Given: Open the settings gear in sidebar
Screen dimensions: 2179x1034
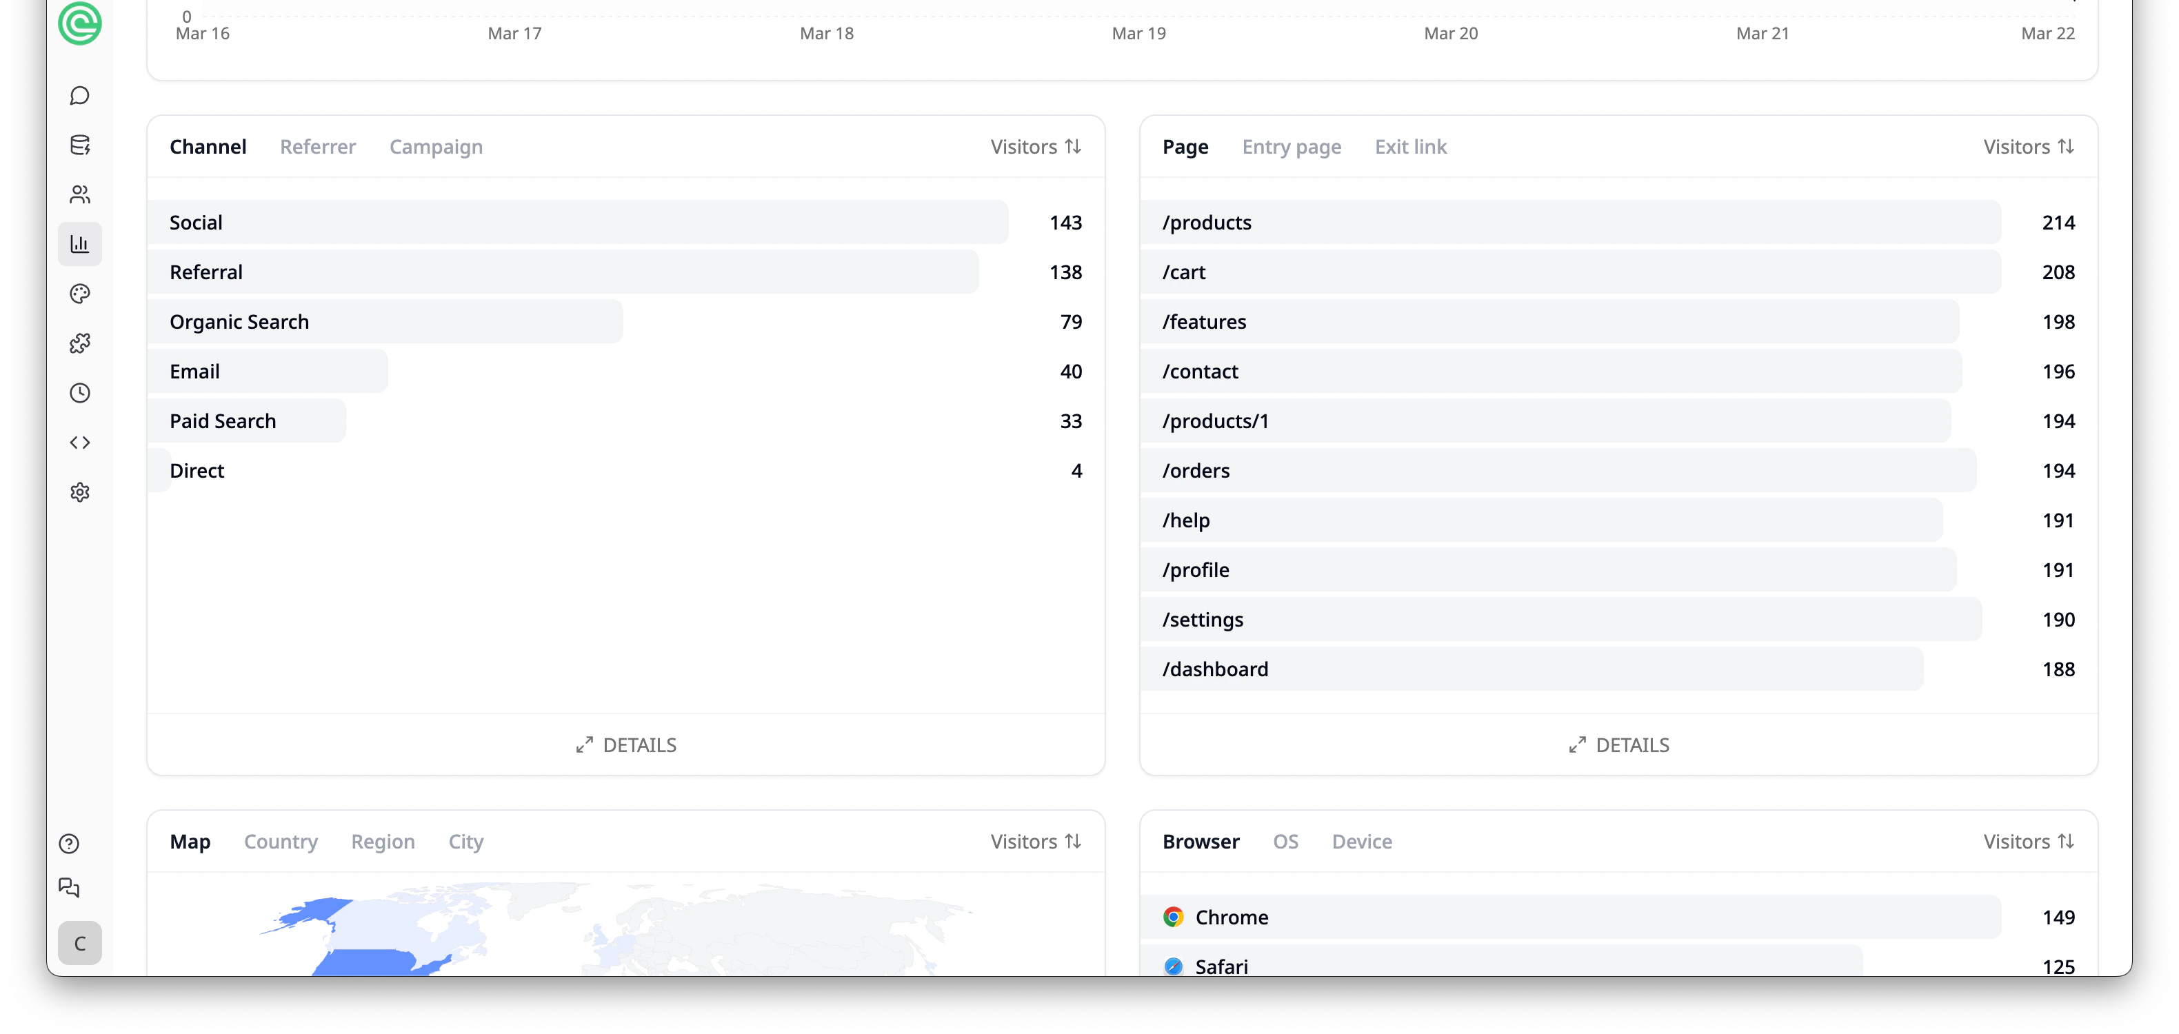Looking at the screenshot, I should coord(79,492).
